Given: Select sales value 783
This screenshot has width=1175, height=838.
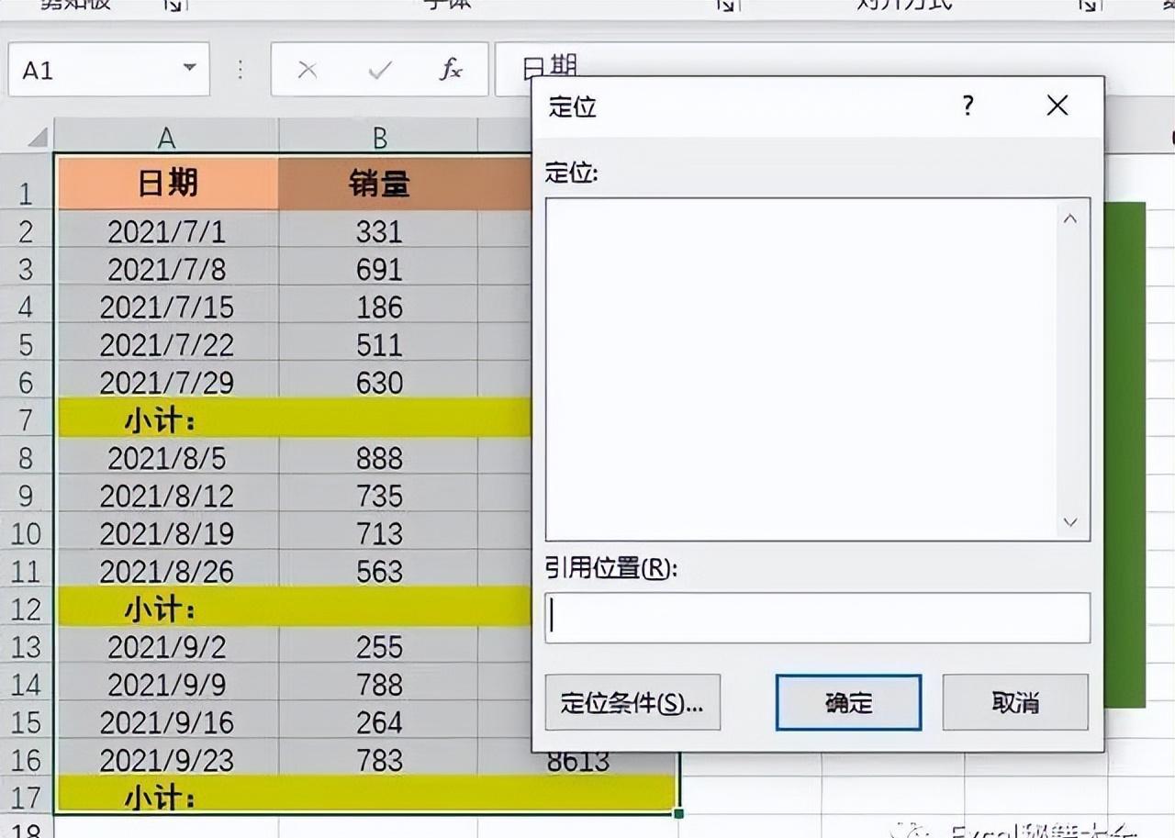Looking at the screenshot, I should [x=379, y=759].
